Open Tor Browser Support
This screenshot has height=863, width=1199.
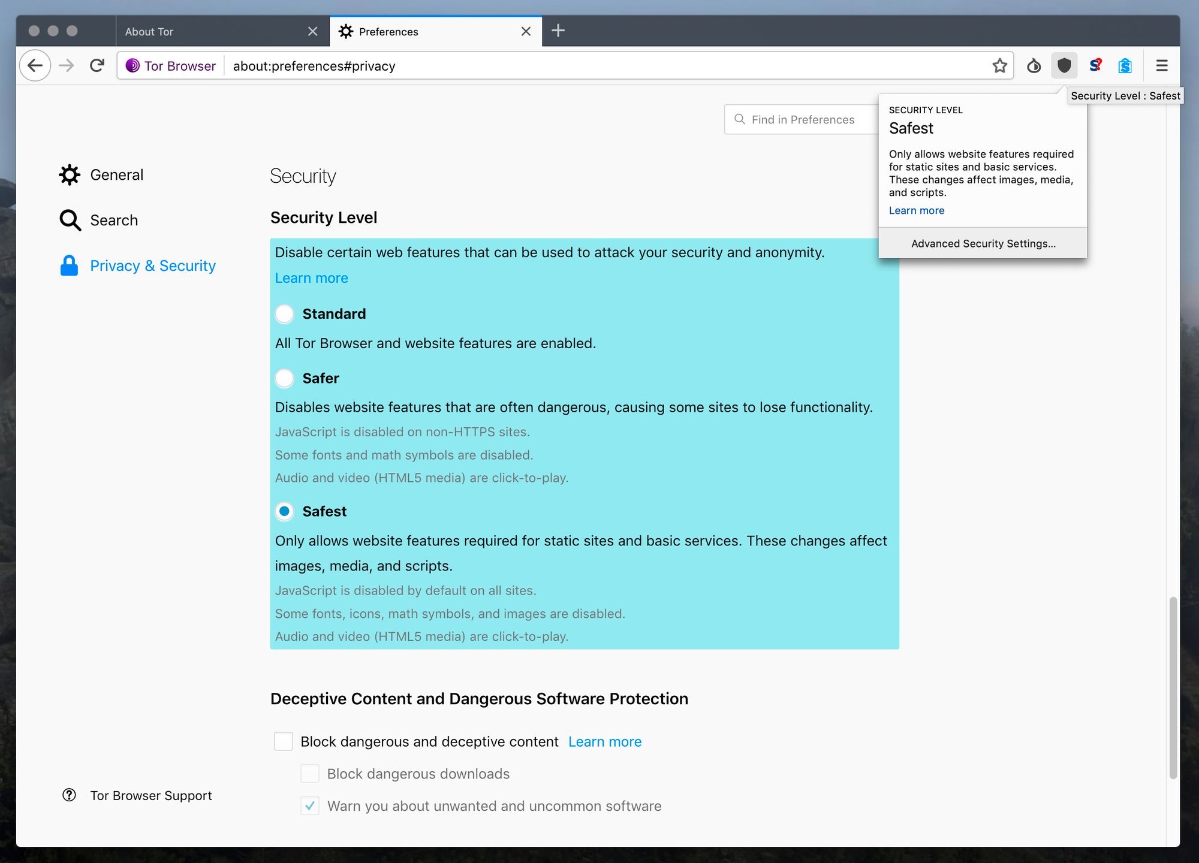[150, 795]
